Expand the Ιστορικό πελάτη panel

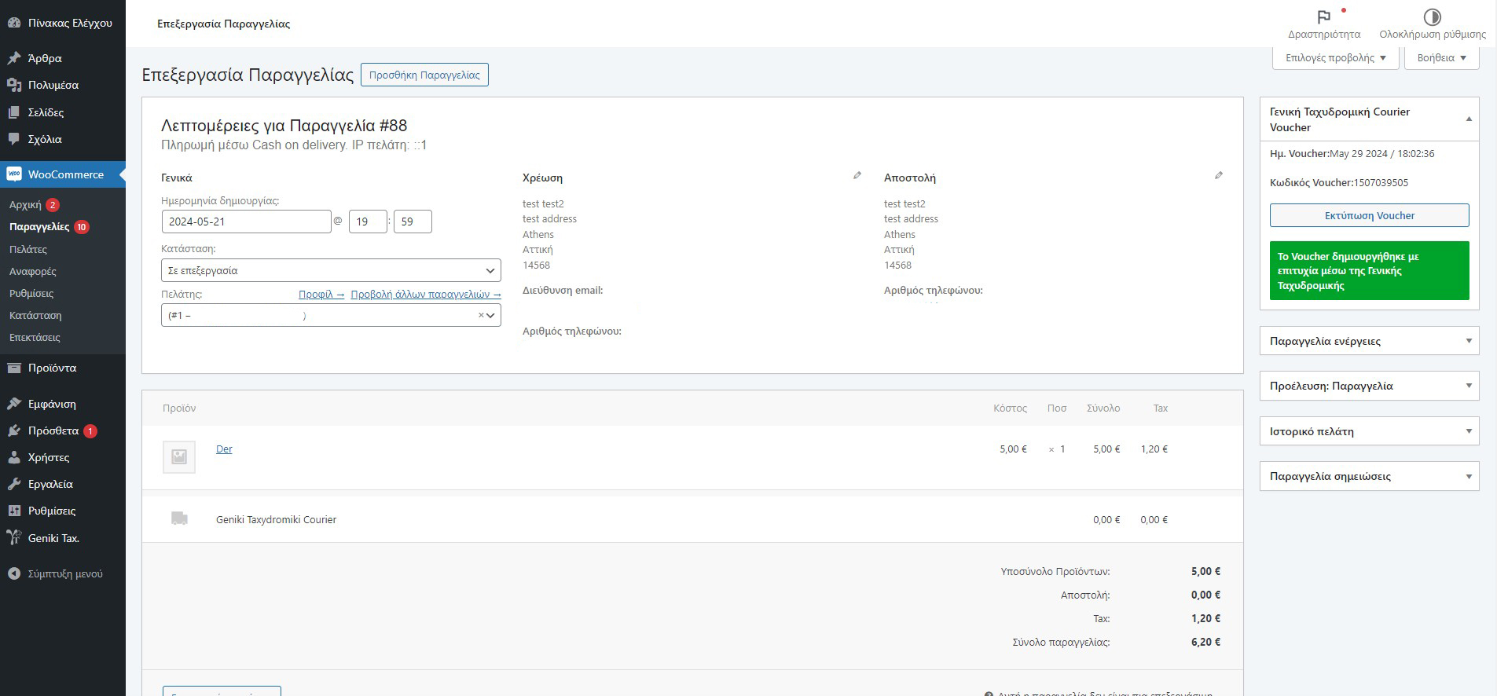(1468, 431)
